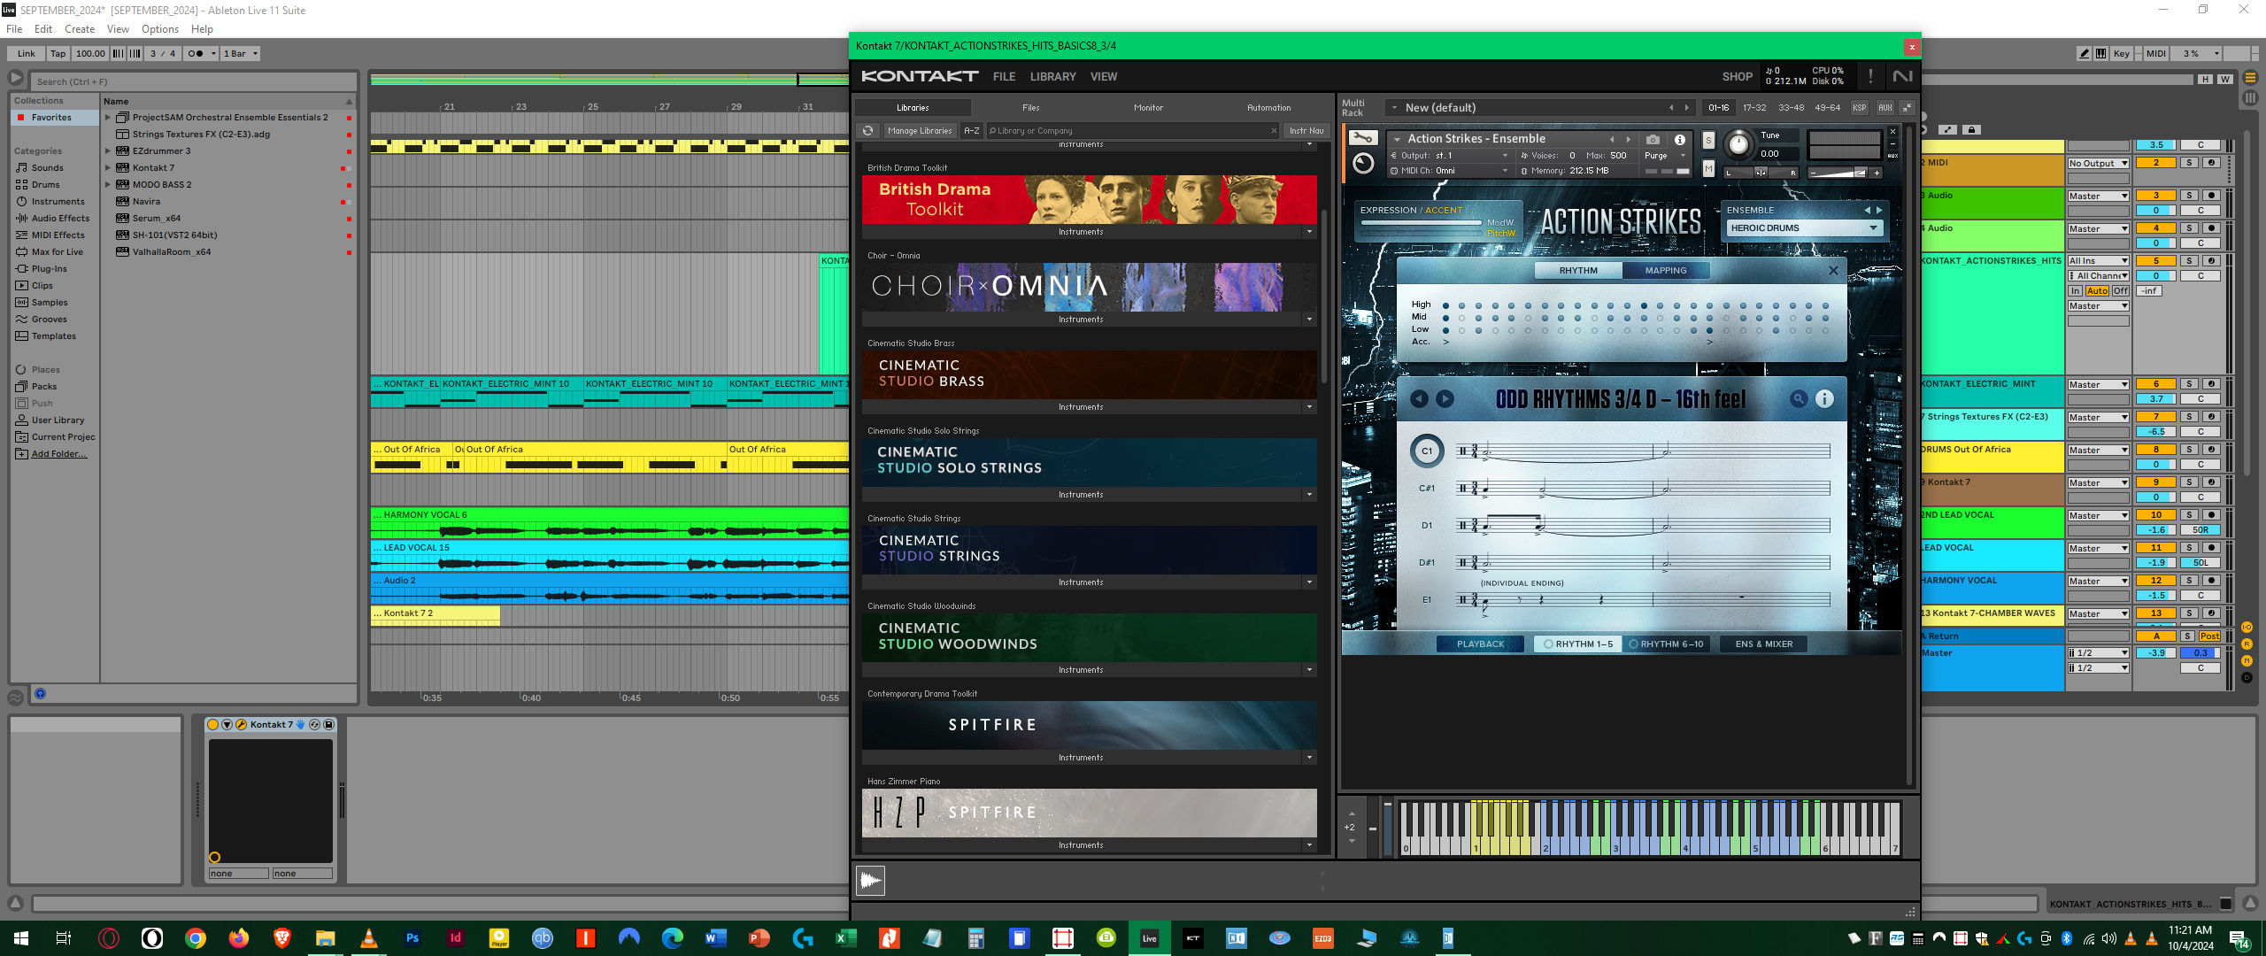The height and width of the screenshot is (956, 2266).
Task: Switch to the Kontakt Files tab
Action: (1030, 108)
